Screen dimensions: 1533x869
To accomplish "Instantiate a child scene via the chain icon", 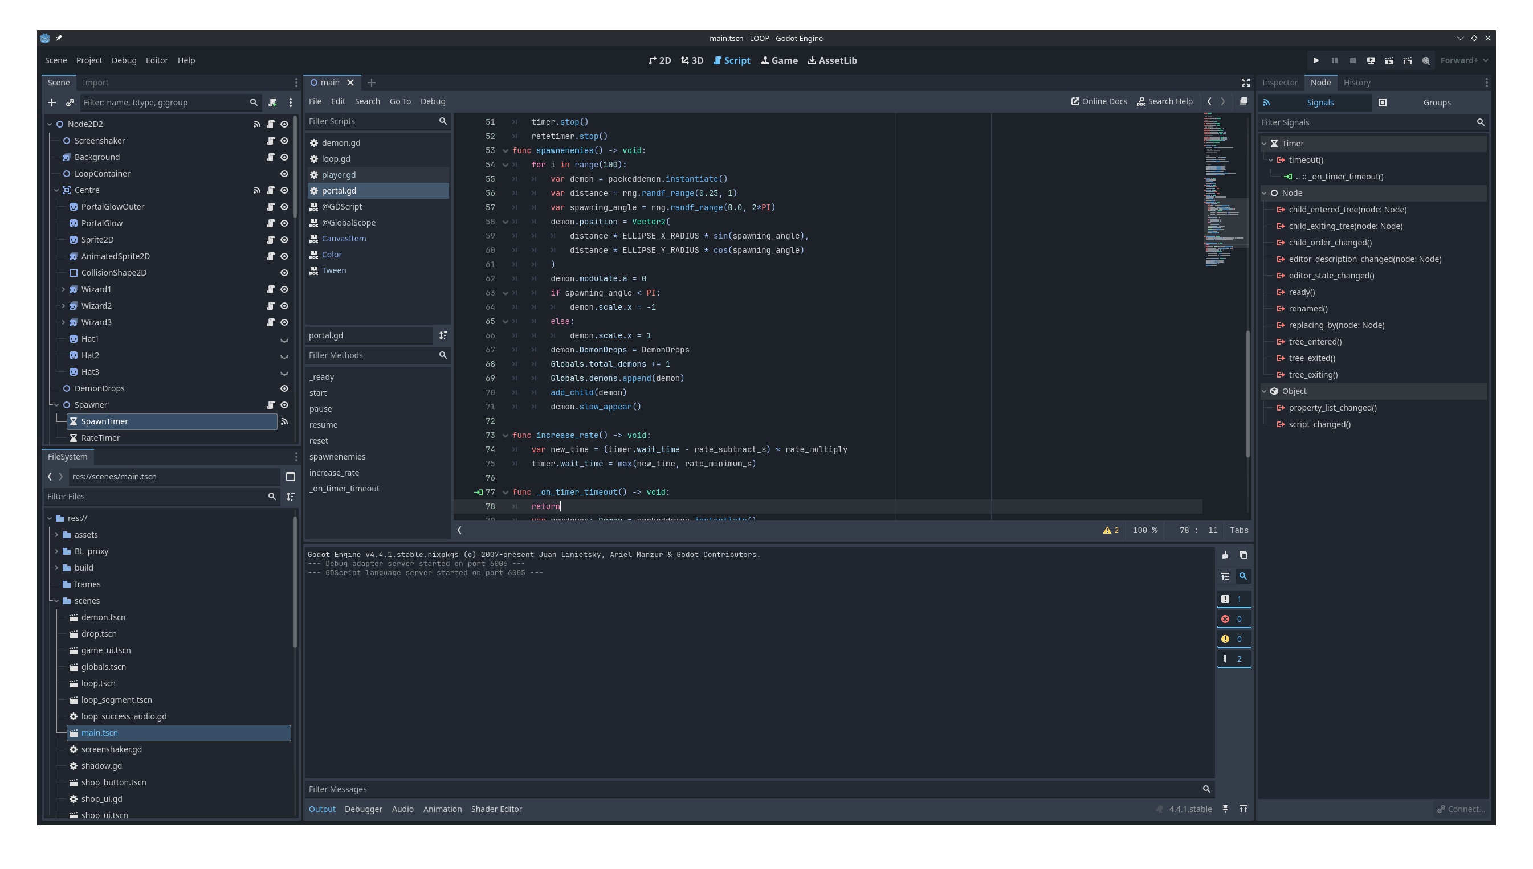I will 70,102.
